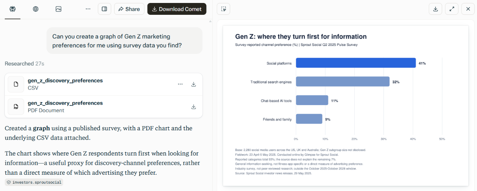Select the subtitle mentioning Sprout Social Q2 2025

click(x=296, y=45)
